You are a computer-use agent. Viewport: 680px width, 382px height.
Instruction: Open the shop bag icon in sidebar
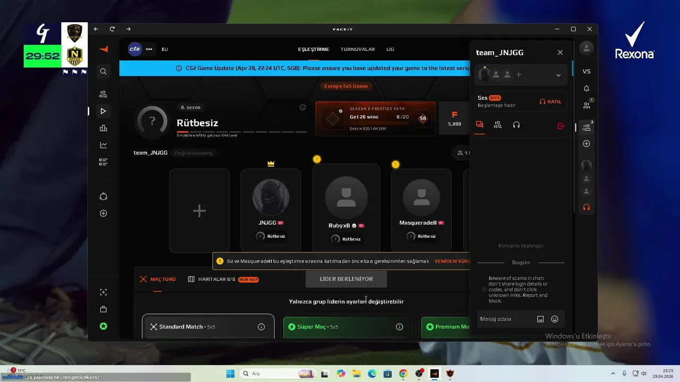point(104,309)
